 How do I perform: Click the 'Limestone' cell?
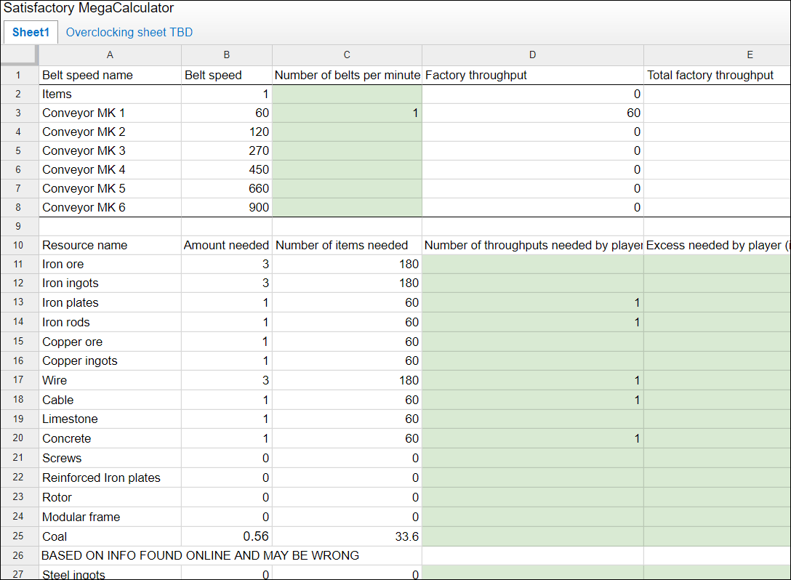(x=110, y=419)
